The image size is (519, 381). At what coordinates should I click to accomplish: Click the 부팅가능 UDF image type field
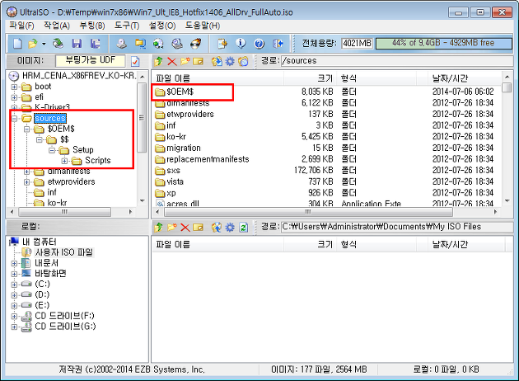[x=91, y=60]
